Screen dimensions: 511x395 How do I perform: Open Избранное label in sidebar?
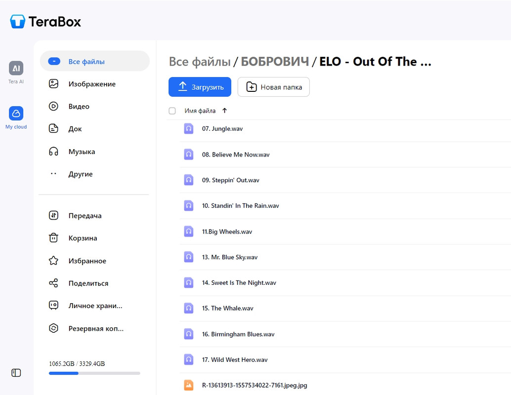point(87,261)
